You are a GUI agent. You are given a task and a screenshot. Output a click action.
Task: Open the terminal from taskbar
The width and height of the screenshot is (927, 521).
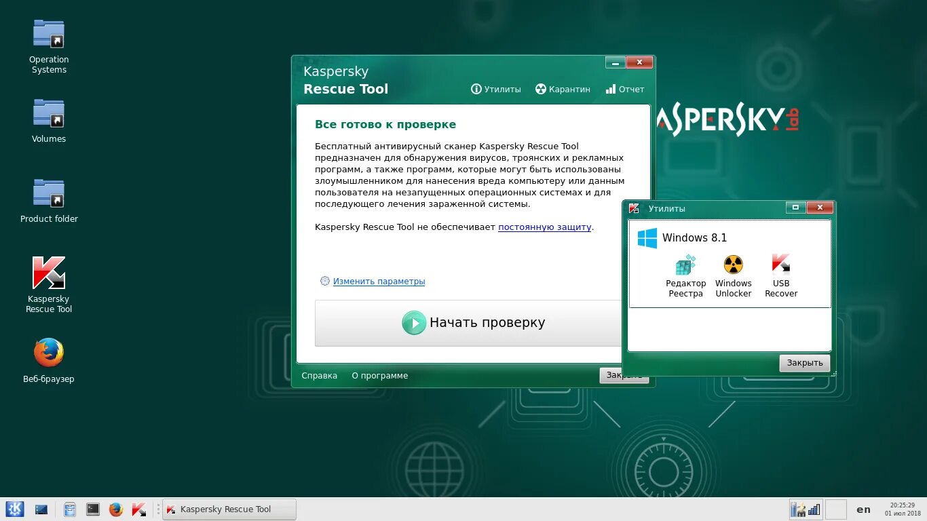tap(93, 509)
